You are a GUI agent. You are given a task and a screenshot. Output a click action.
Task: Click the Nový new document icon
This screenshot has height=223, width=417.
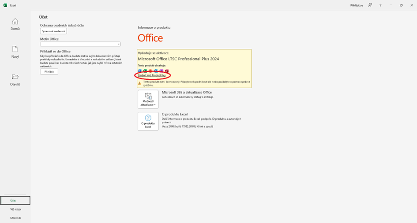(x=15, y=49)
